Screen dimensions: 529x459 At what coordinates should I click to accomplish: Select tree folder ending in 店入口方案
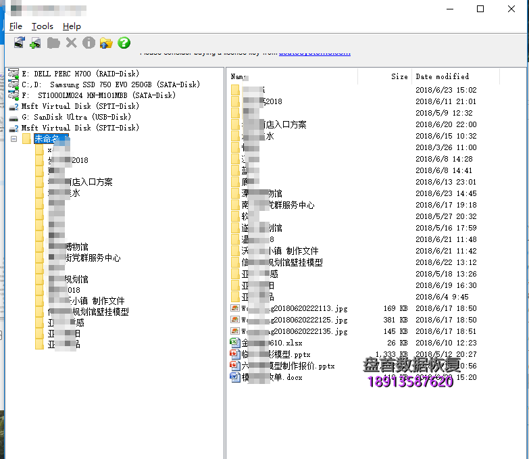[x=80, y=183]
